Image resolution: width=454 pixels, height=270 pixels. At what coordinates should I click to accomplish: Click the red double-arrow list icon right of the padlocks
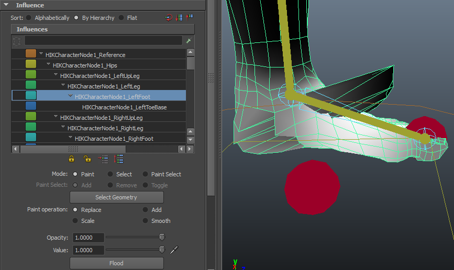119,159
